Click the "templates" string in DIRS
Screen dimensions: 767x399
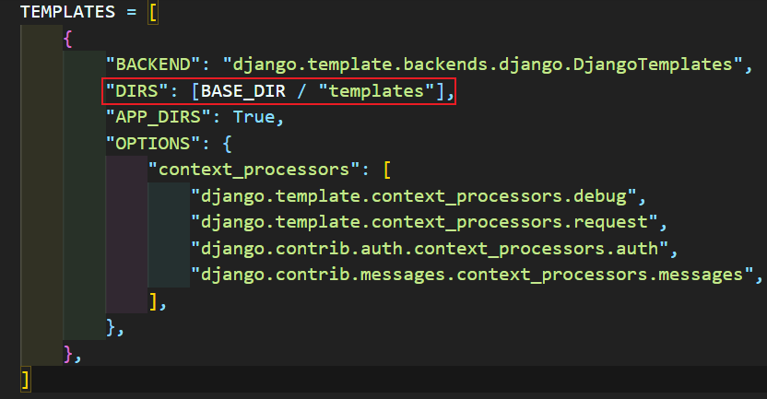point(377,91)
